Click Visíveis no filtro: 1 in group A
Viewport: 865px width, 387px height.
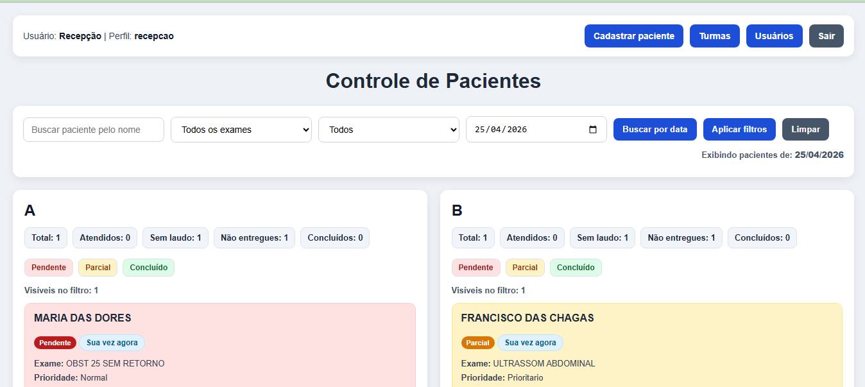(x=62, y=290)
